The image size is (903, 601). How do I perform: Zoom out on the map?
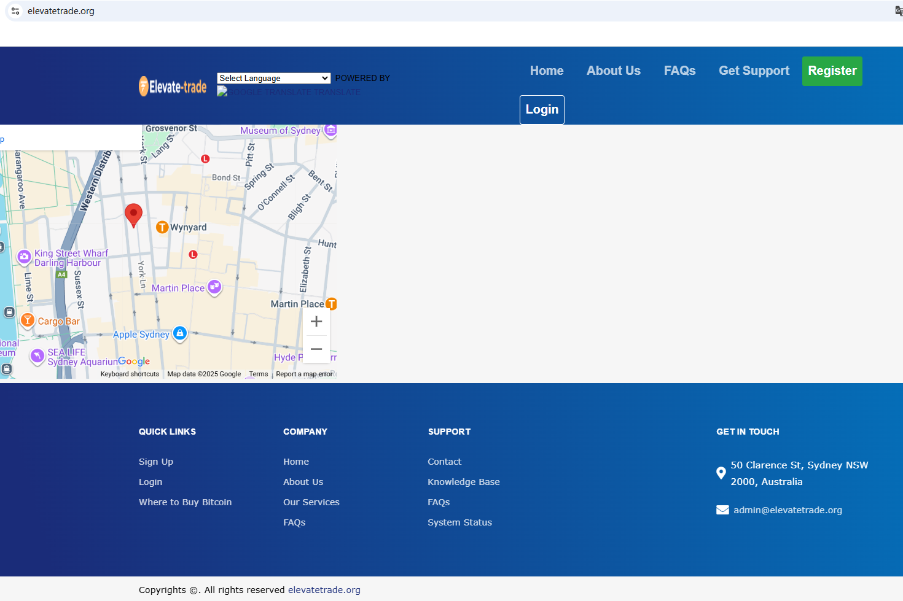[x=316, y=349]
